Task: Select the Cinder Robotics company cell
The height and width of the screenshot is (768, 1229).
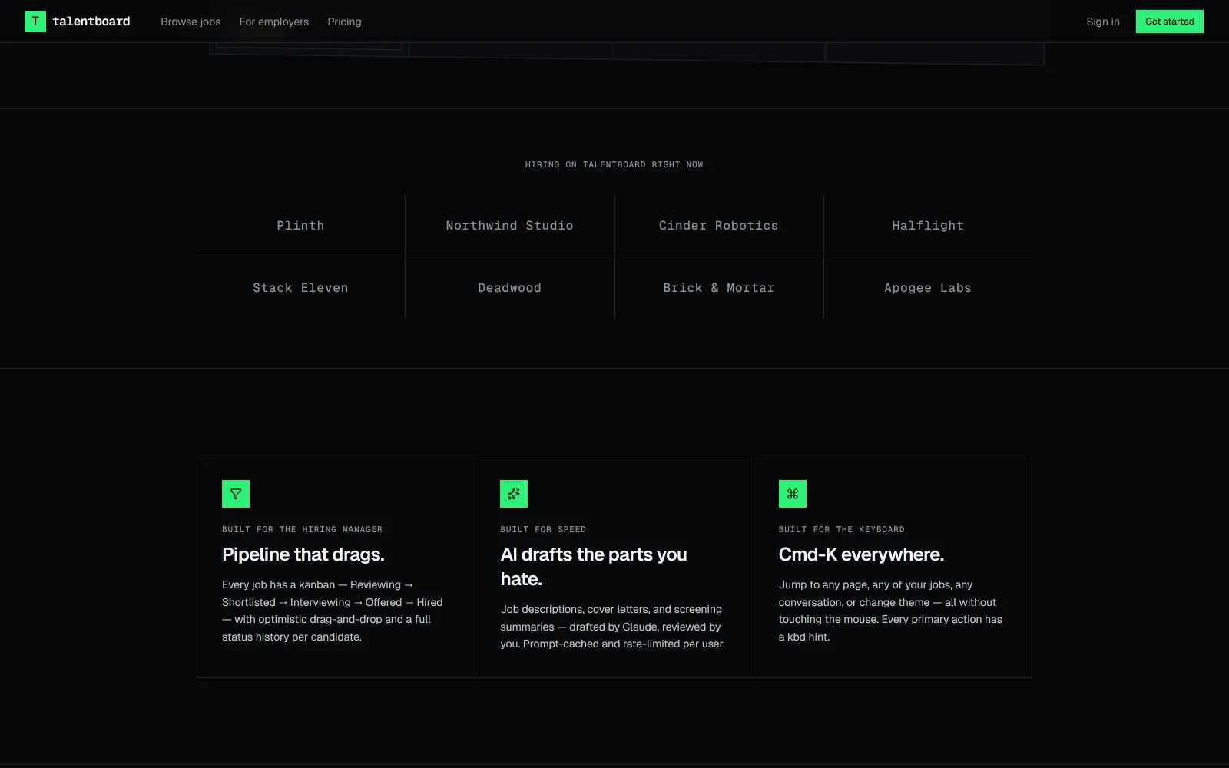Action: [x=719, y=226]
